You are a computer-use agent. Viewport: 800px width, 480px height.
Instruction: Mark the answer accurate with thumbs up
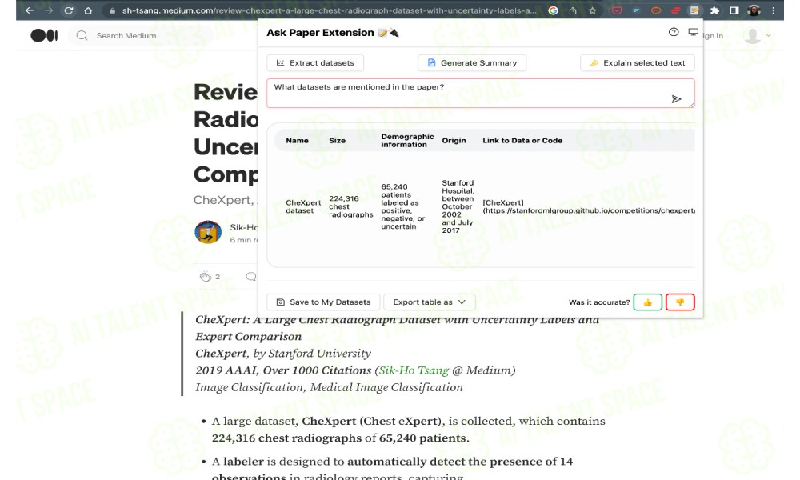tap(647, 302)
